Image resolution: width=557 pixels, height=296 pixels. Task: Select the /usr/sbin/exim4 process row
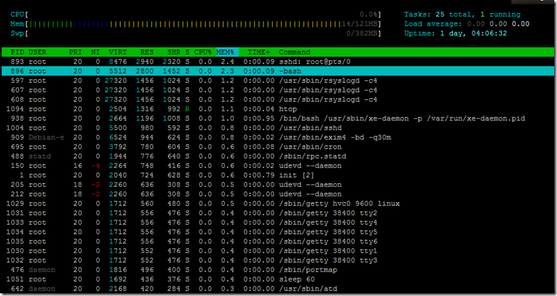click(x=278, y=137)
